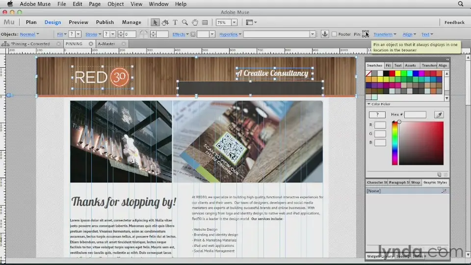
Task: Switch to the Assets panel tab
Action: (x=410, y=65)
